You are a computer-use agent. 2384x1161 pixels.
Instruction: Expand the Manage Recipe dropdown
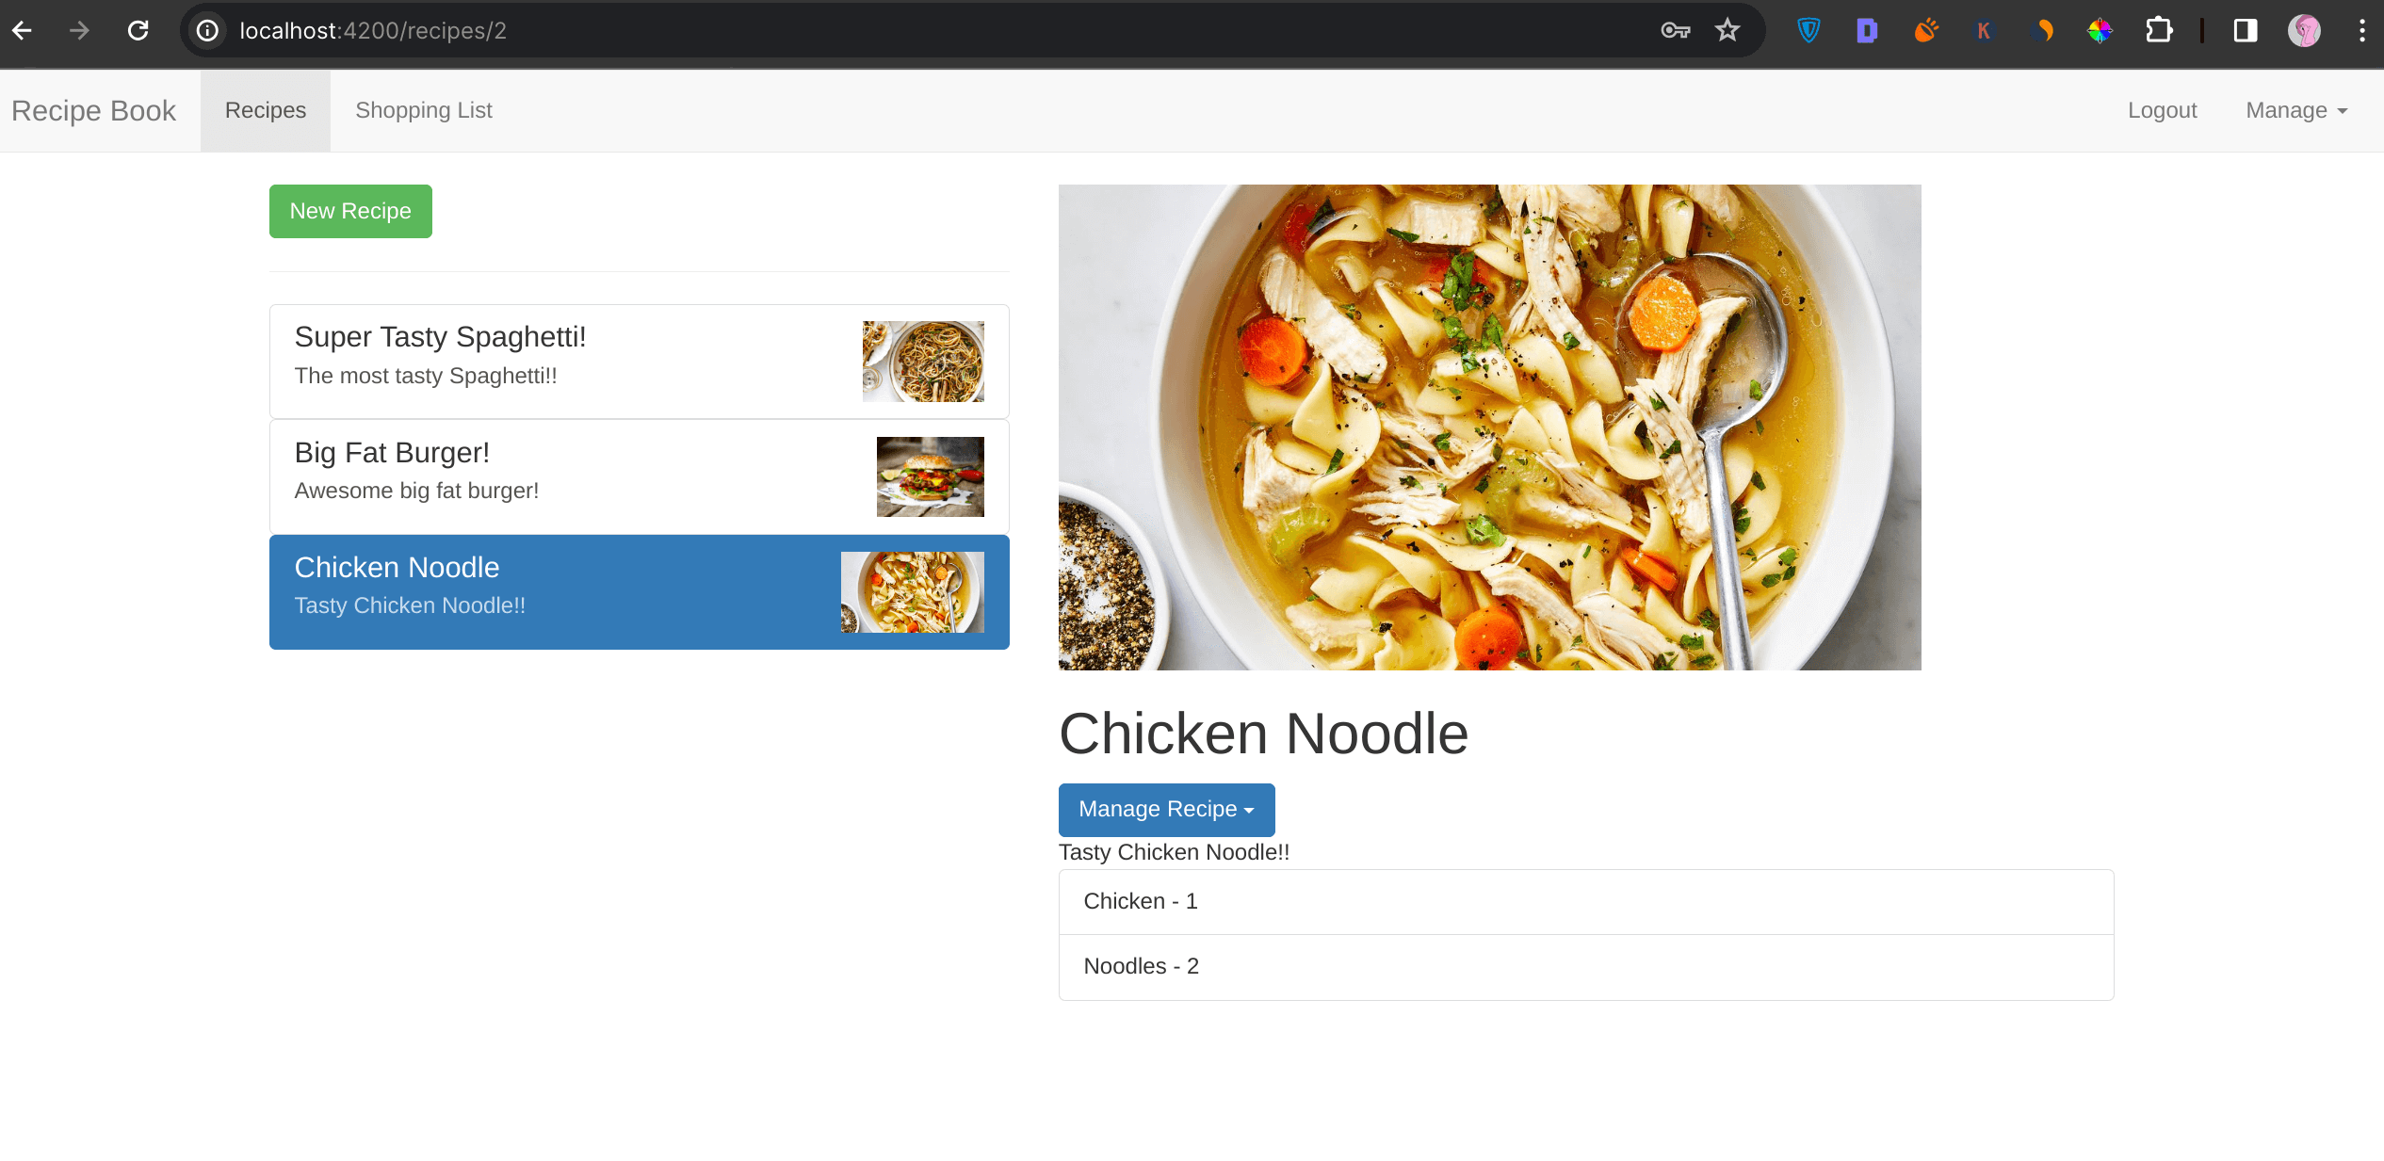tap(1165, 809)
